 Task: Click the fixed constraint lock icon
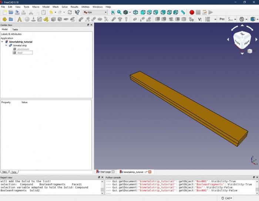[x=81, y=19]
